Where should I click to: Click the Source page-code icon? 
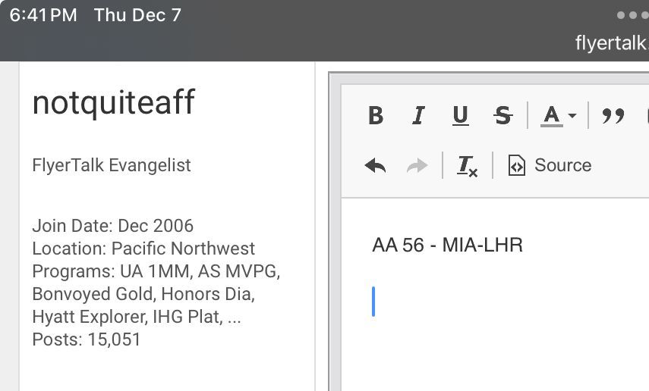point(517,165)
